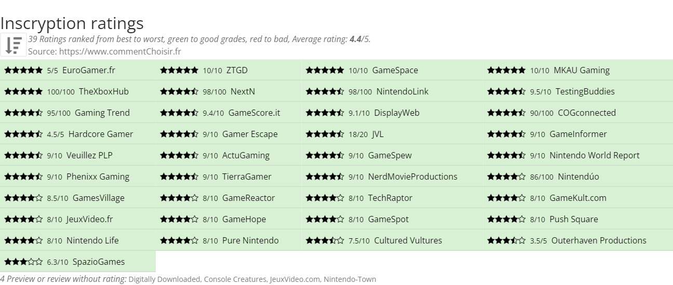Open the Nintendo World Report review
The height and width of the screenshot is (285, 673).
tap(594, 155)
